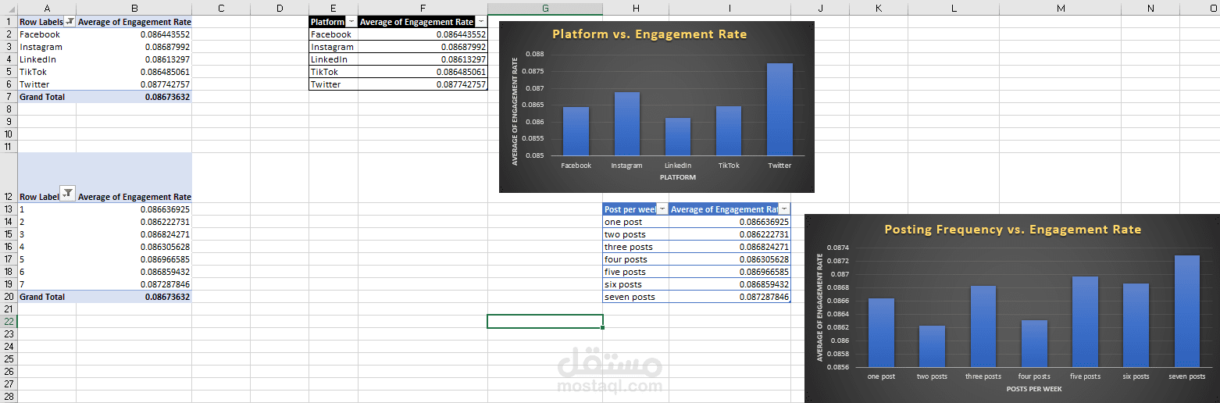Click the 0.088 axis label on Platform chart
1220x403 pixels.
point(535,54)
